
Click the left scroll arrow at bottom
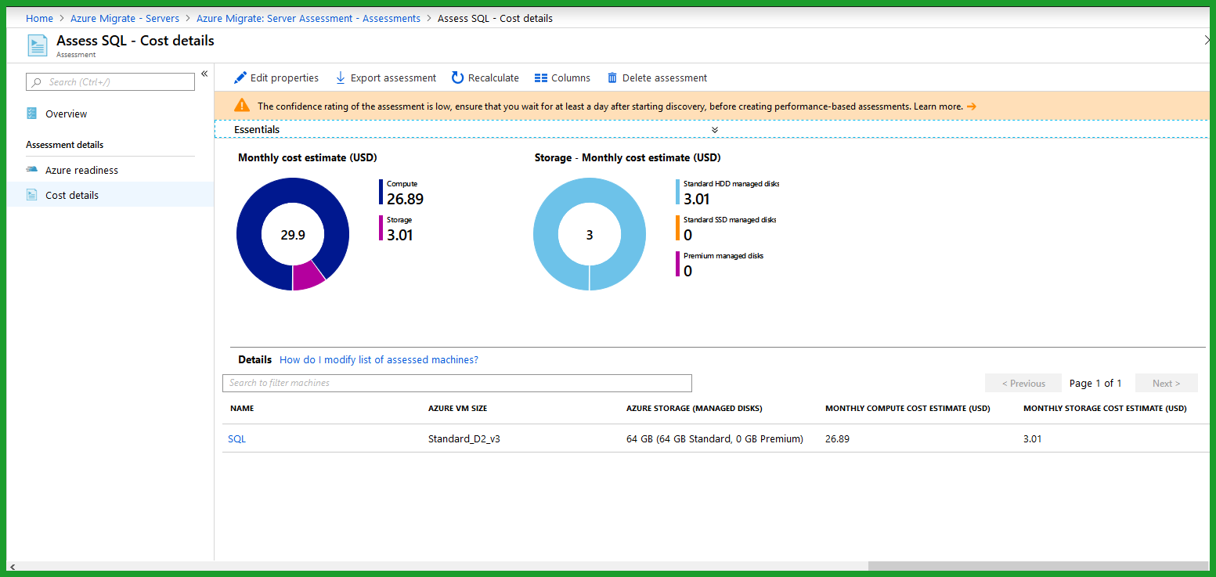click(11, 566)
